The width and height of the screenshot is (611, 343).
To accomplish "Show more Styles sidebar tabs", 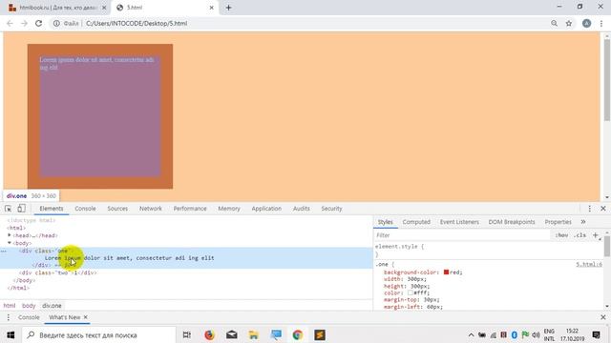I will [x=583, y=222].
